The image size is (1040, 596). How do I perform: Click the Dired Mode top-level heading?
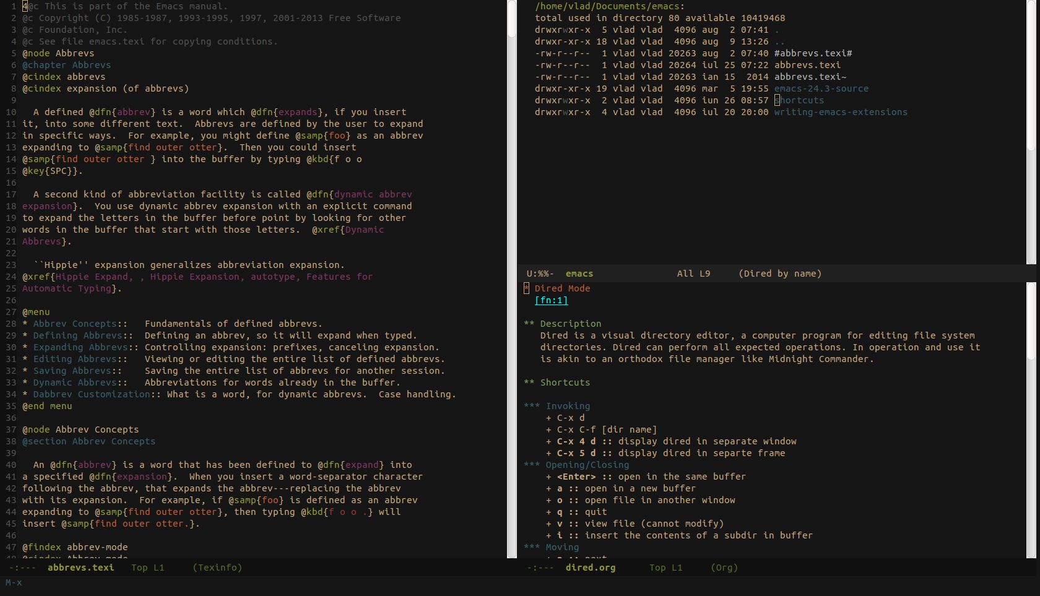click(x=562, y=288)
